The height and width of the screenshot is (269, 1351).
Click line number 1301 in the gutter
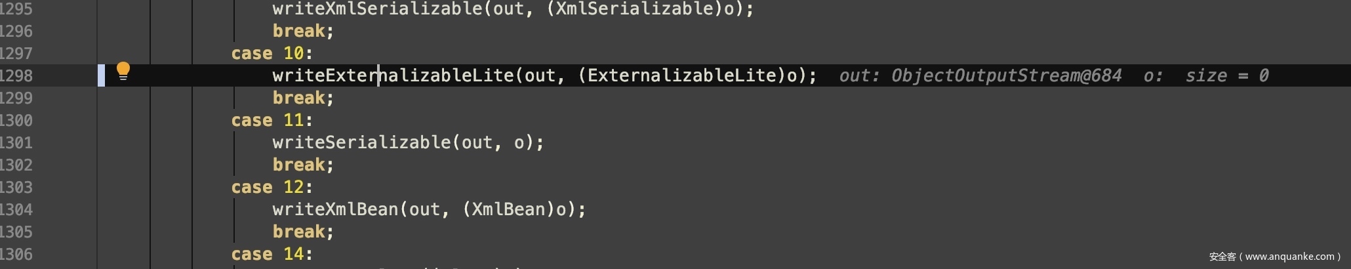[16, 143]
